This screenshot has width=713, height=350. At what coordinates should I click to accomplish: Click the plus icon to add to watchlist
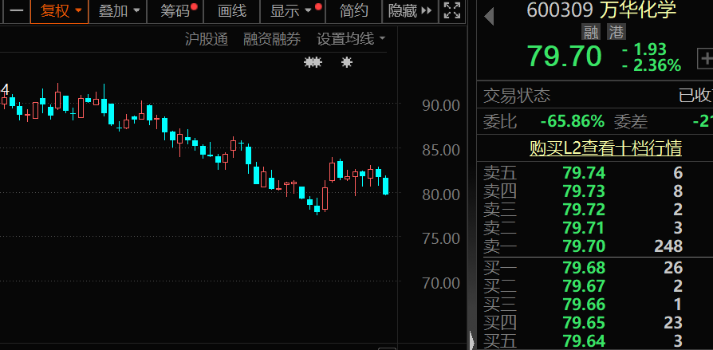point(705,58)
